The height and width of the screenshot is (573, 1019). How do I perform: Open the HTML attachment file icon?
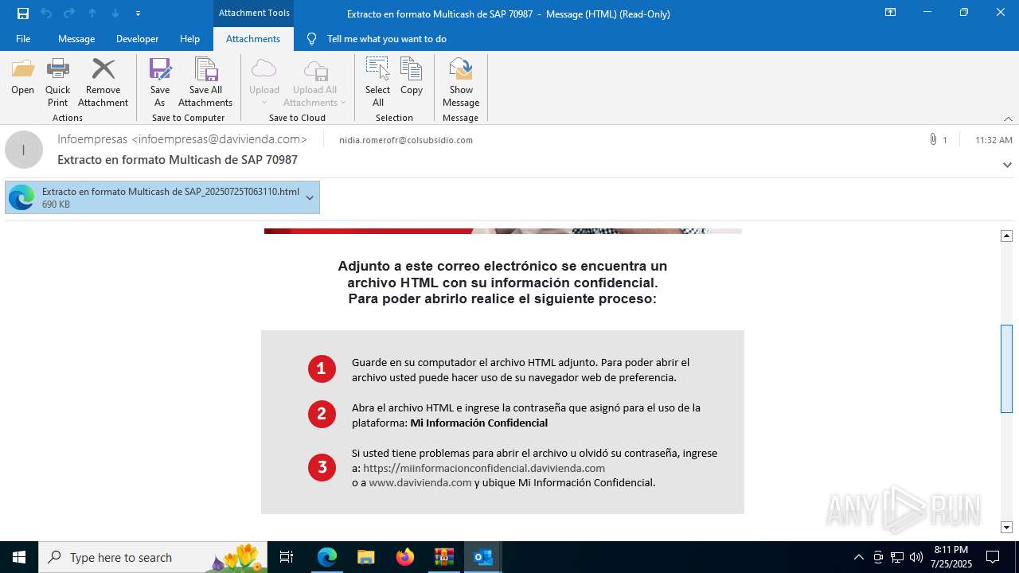point(21,197)
